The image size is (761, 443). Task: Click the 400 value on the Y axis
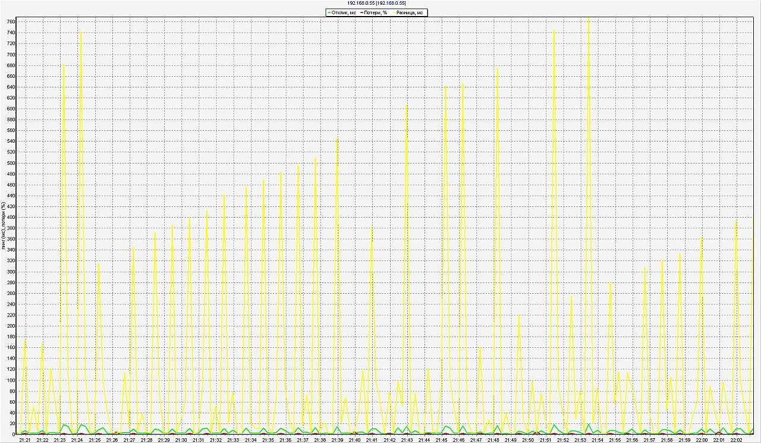coord(11,218)
